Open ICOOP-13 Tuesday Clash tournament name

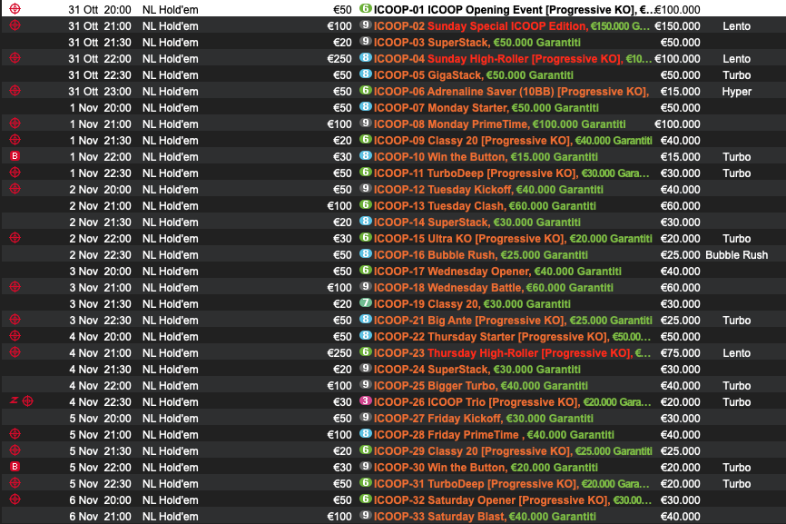pyautogui.click(x=485, y=206)
